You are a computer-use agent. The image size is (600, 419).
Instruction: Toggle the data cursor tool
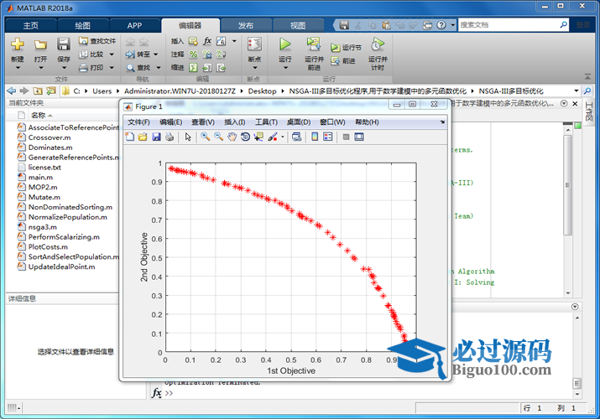tap(258, 137)
